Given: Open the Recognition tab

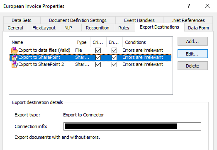Looking at the screenshot, I should coord(98,28).
